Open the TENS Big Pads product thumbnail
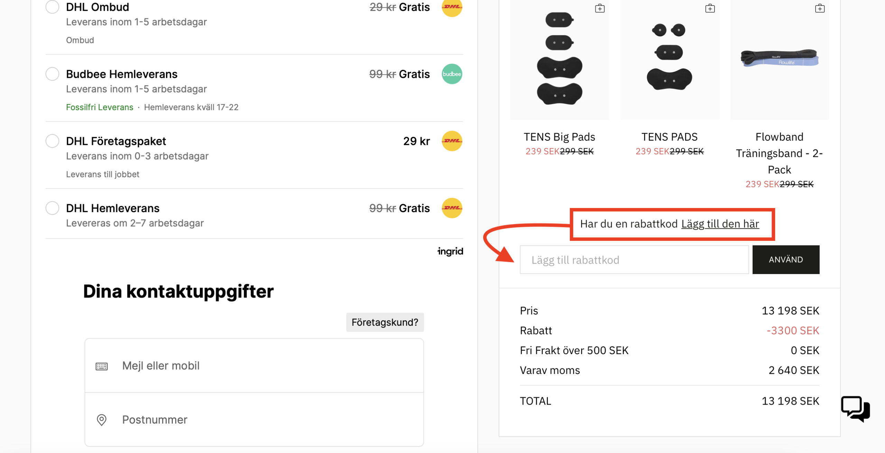The width and height of the screenshot is (885, 453). click(559, 59)
